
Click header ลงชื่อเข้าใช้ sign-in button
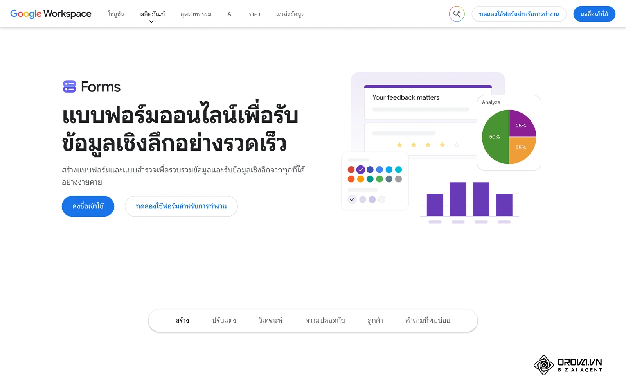[x=594, y=14]
